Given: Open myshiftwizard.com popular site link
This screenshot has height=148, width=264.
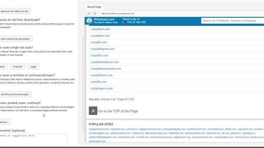Looking at the screenshot, I should coord(196,129).
